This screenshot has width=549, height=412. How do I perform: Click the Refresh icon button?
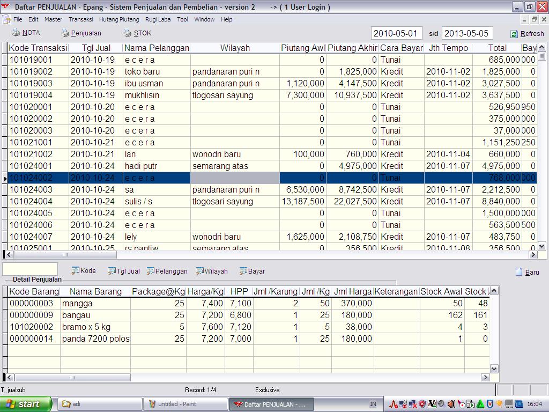point(514,34)
